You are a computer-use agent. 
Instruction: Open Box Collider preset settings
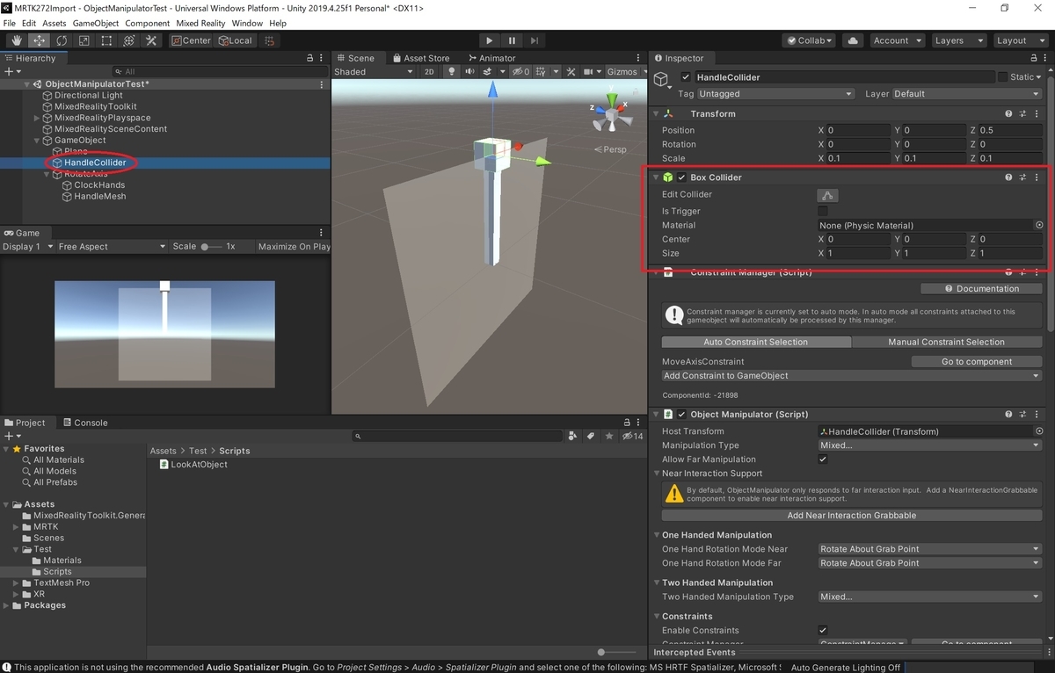coord(1022,177)
